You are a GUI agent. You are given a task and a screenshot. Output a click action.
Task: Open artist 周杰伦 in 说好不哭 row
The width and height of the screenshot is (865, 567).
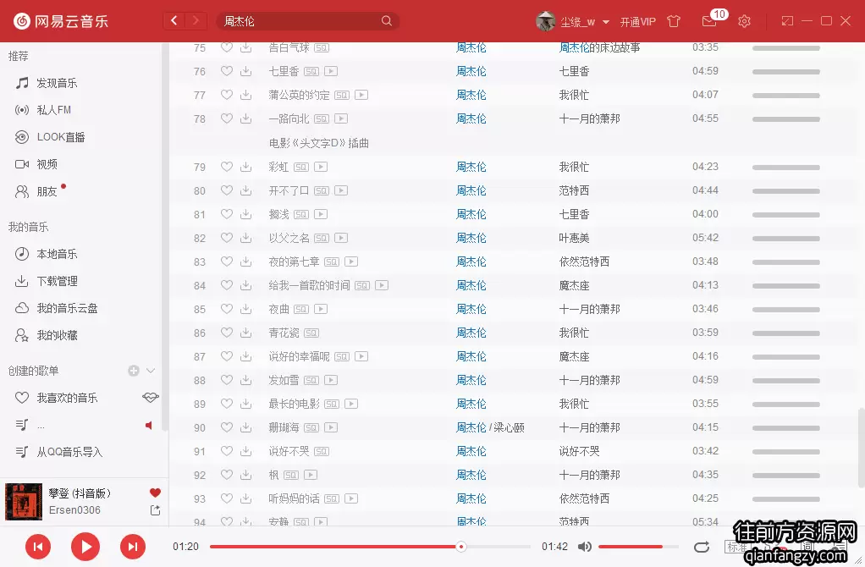pyautogui.click(x=471, y=451)
